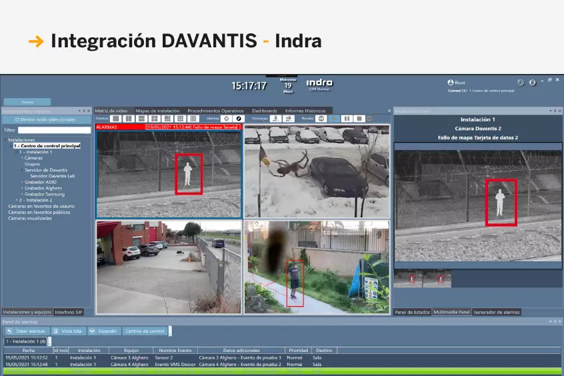Click the Expandir button
Image resolution: width=564 pixels, height=376 pixels.
tap(103, 331)
